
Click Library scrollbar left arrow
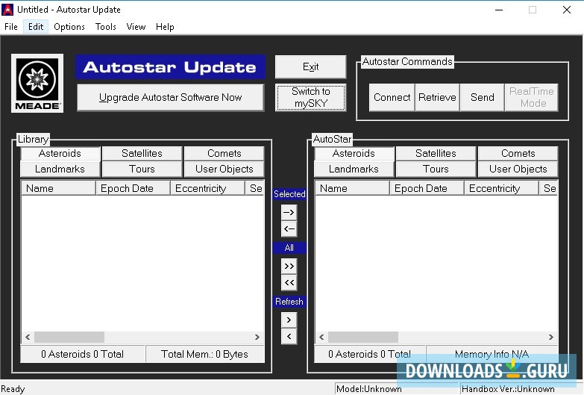28,338
